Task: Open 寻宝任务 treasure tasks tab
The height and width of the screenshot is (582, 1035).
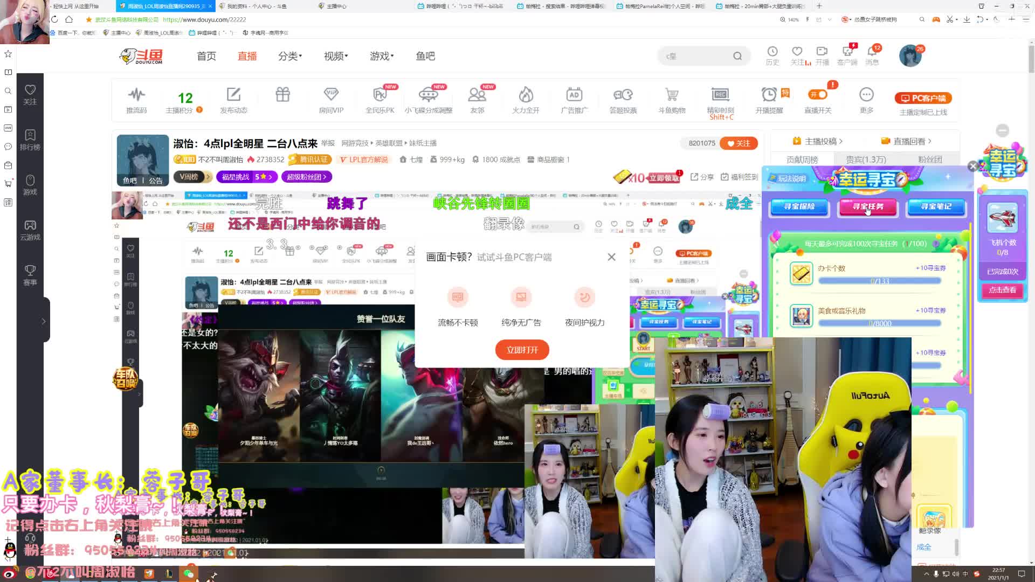Action: coord(868,206)
